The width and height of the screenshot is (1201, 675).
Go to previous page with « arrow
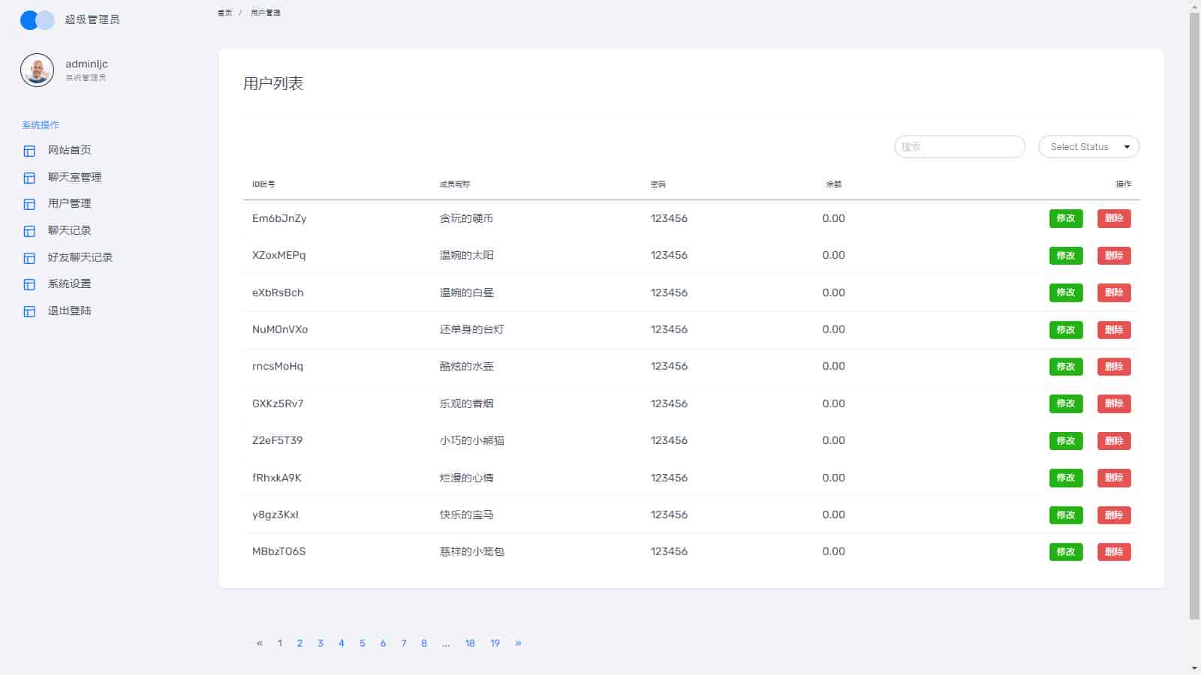pyautogui.click(x=260, y=643)
